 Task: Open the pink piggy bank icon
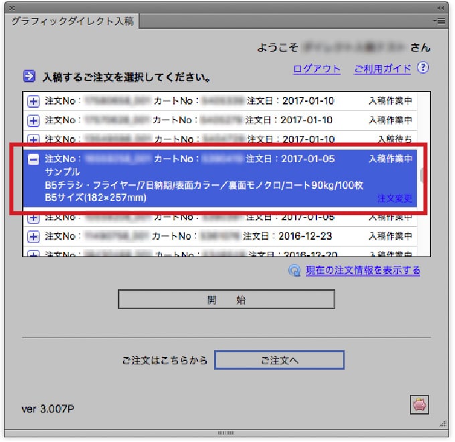(x=420, y=404)
